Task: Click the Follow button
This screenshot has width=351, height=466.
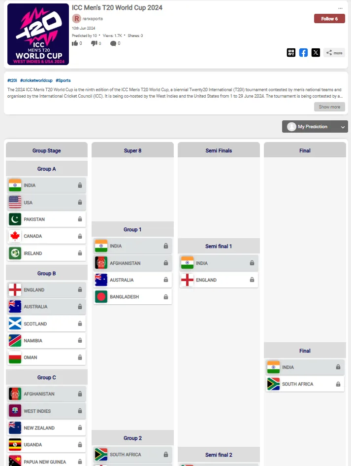Action: coord(329,19)
